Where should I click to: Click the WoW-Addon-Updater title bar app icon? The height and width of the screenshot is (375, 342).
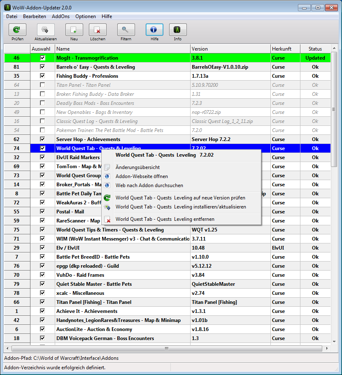pyautogui.click(x=7, y=8)
